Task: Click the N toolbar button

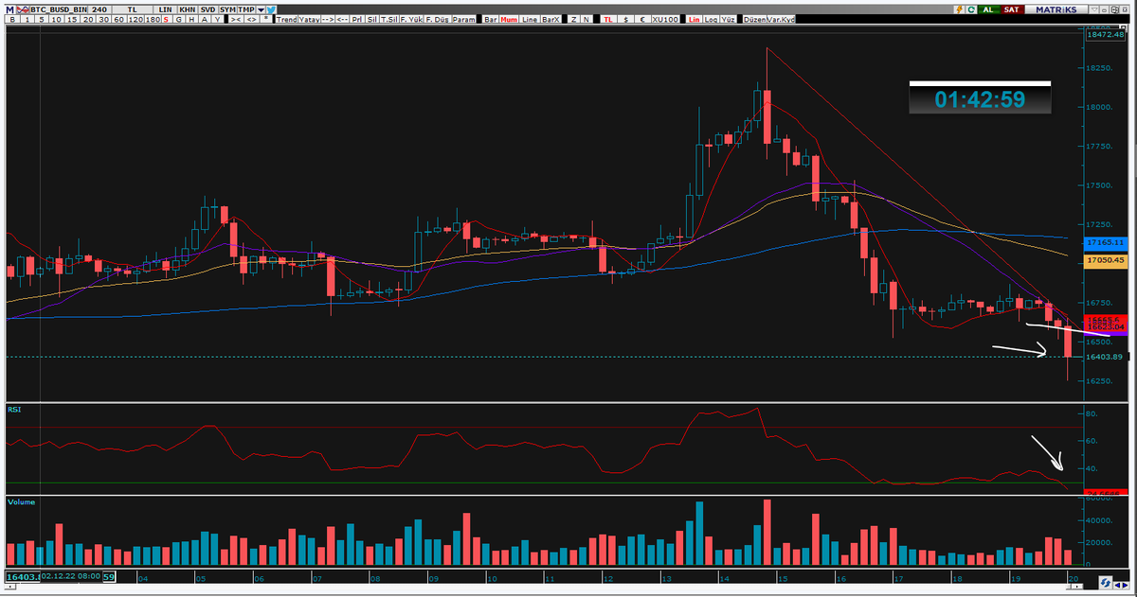Action: (587, 20)
